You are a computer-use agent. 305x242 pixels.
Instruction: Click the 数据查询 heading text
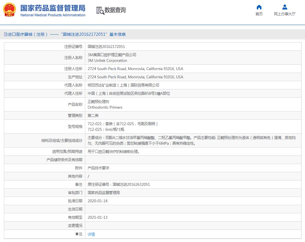click(x=115, y=10)
